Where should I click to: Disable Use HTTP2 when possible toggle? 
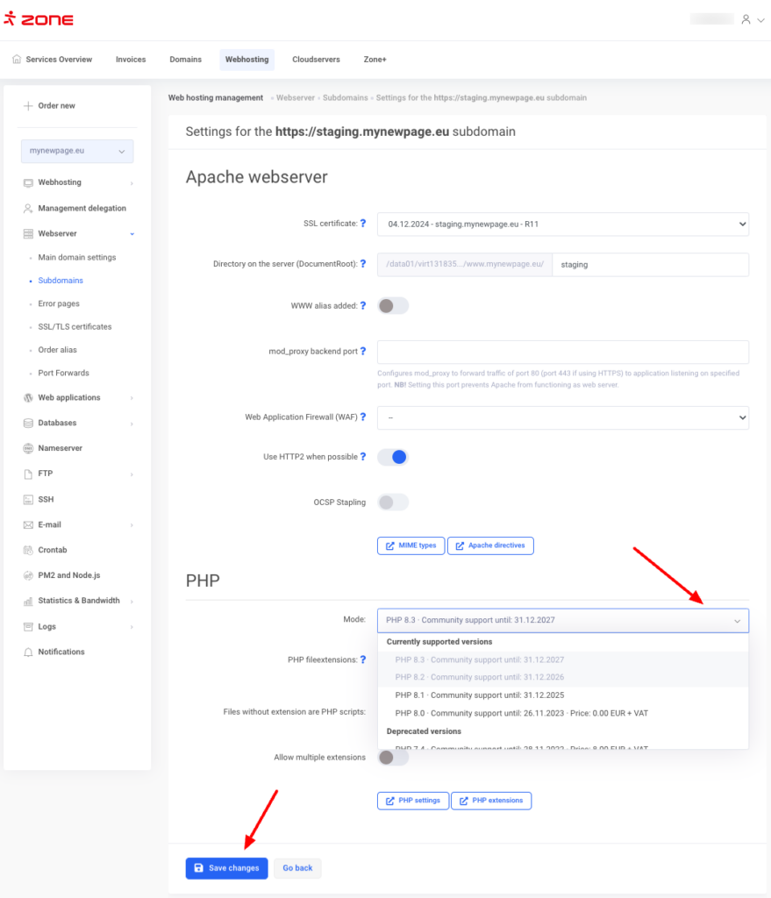pyautogui.click(x=392, y=457)
